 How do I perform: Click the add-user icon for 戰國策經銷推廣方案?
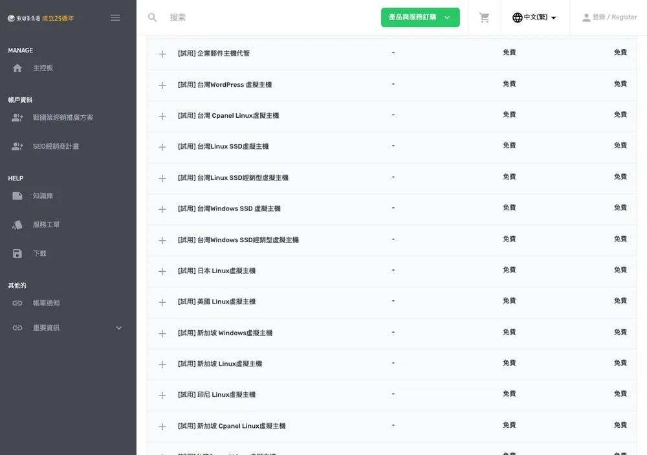click(x=17, y=118)
